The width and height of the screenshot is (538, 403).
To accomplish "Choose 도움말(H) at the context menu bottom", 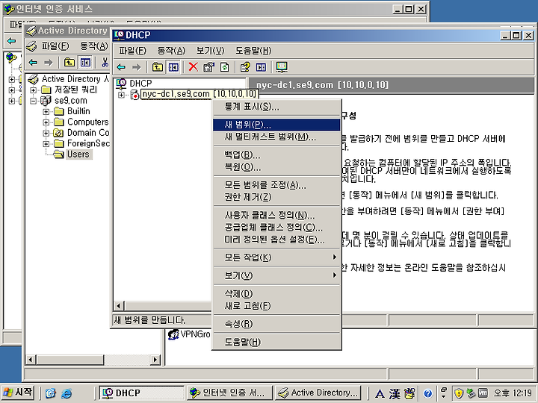I will tap(276, 342).
